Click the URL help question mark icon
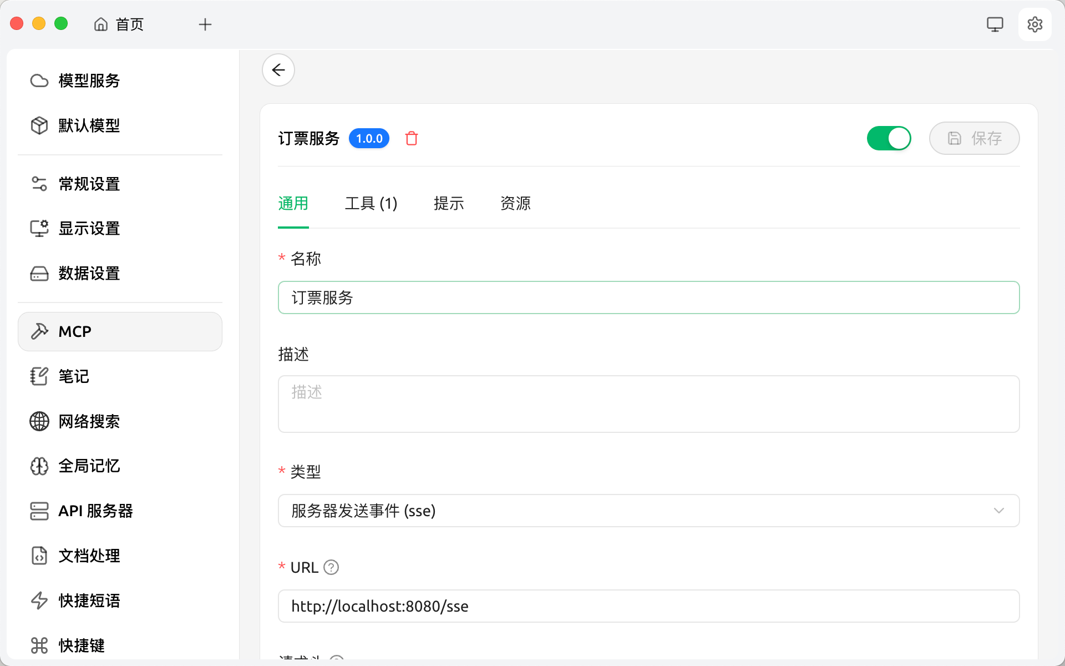 pyautogui.click(x=331, y=567)
